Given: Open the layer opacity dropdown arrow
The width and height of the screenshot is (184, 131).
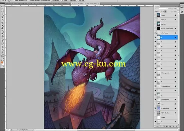Looking at the screenshot, I should pyautogui.click(x=178, y=9).
